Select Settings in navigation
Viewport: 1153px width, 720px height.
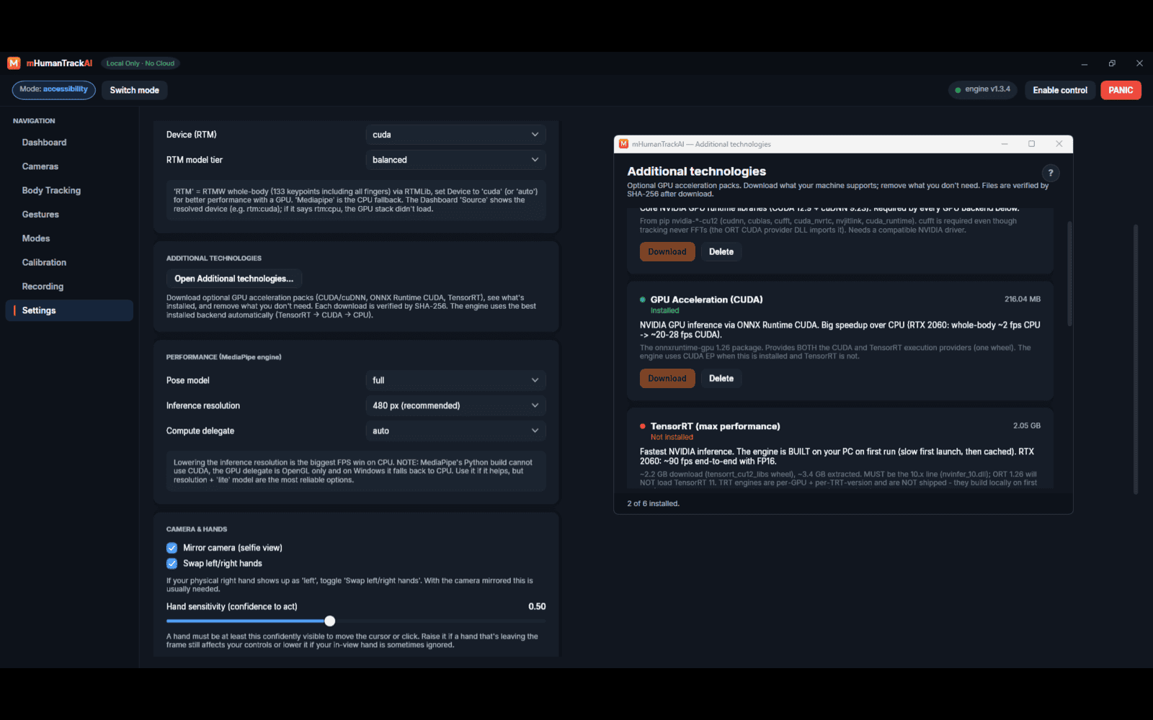click(x=69, y=310)
